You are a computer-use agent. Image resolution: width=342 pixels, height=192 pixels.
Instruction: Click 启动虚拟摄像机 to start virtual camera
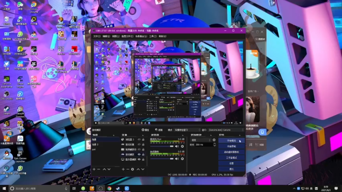pos(231,152)
